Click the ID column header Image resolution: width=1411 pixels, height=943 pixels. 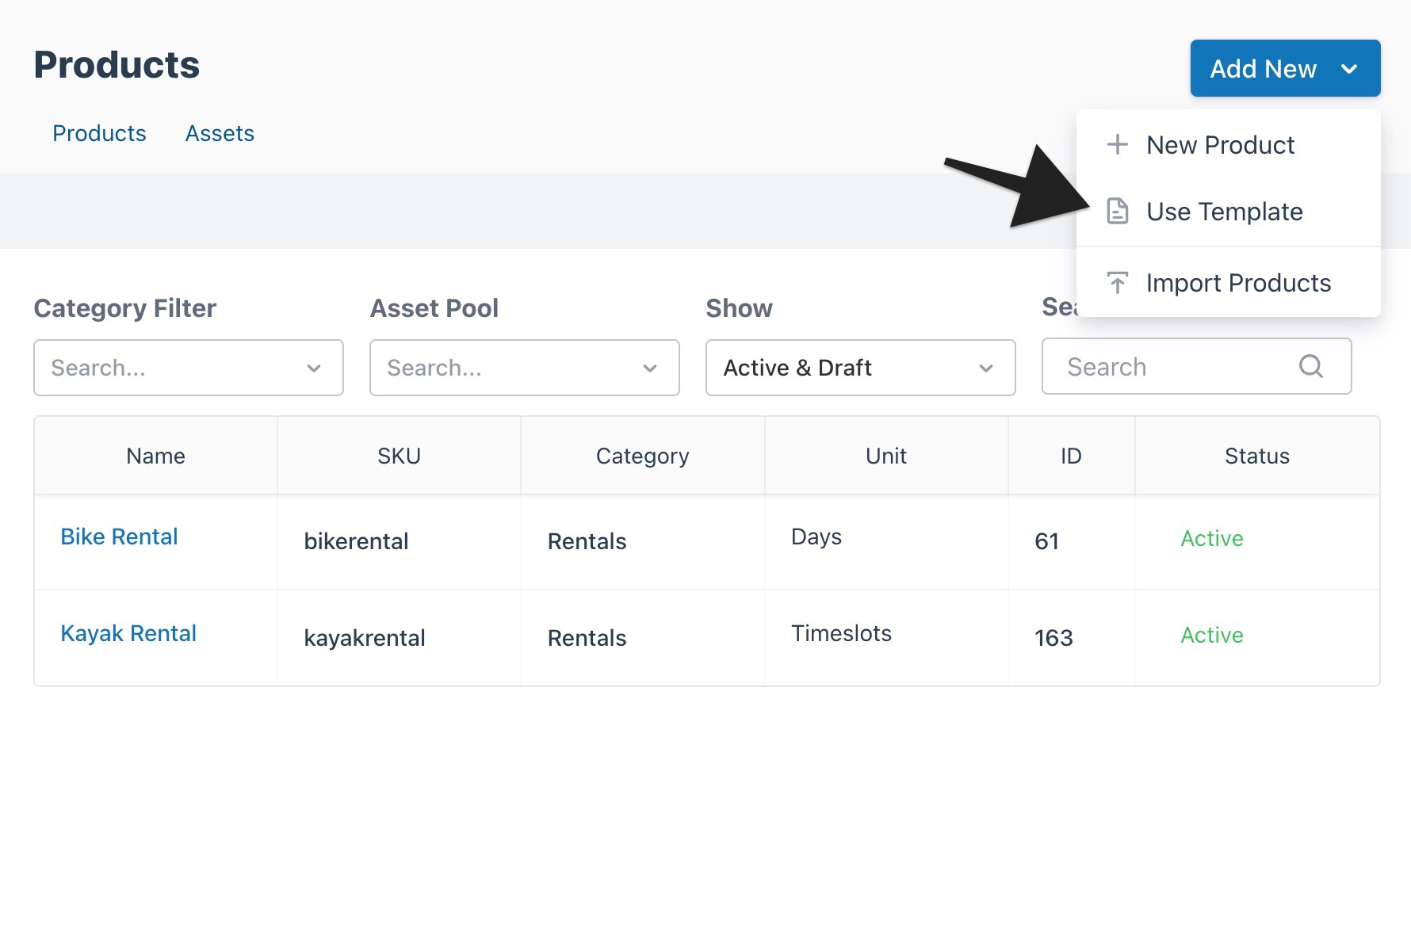pos(1071,456)
